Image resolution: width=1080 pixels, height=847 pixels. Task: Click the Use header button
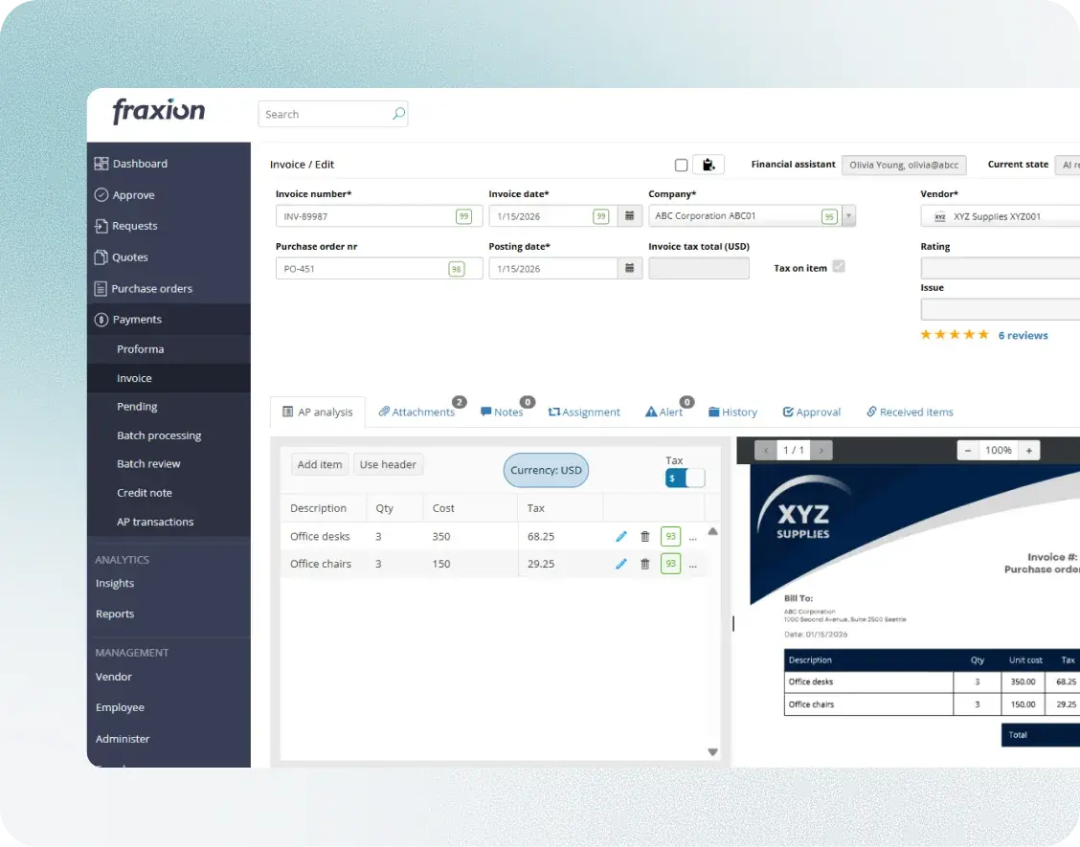(x=388, y=464)
